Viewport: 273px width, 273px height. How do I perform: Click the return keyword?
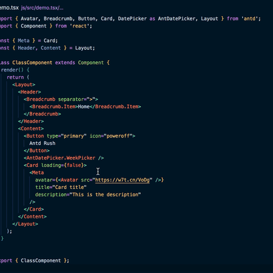point(15,77)
